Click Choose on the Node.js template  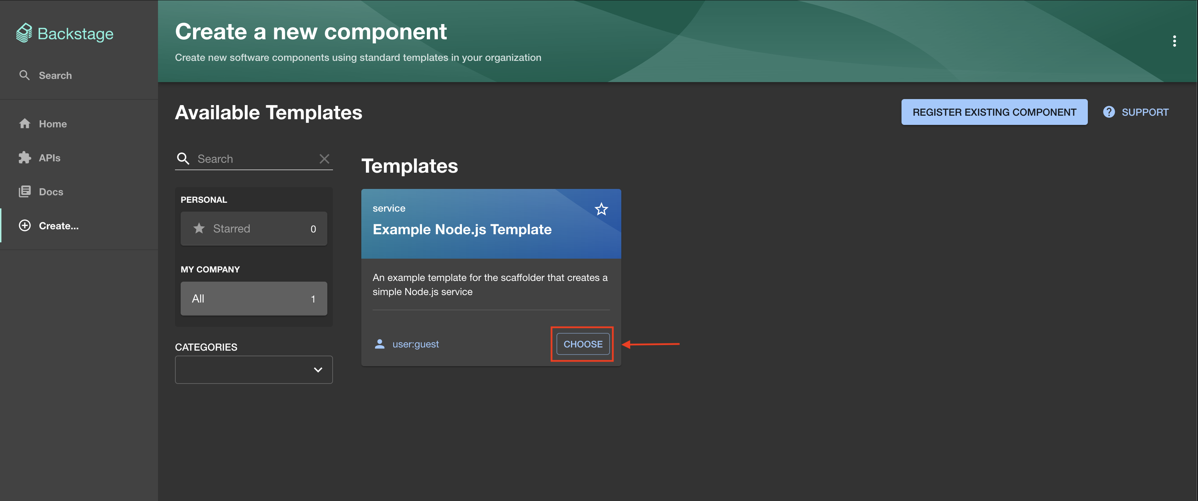tap(582, 344)
